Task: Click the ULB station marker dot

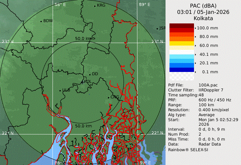Action: [x=60, y=90]
